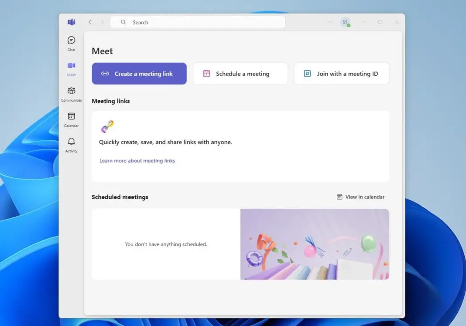Open the more options ellipsis menu
The image size is (466, 326).
point(329,22)
